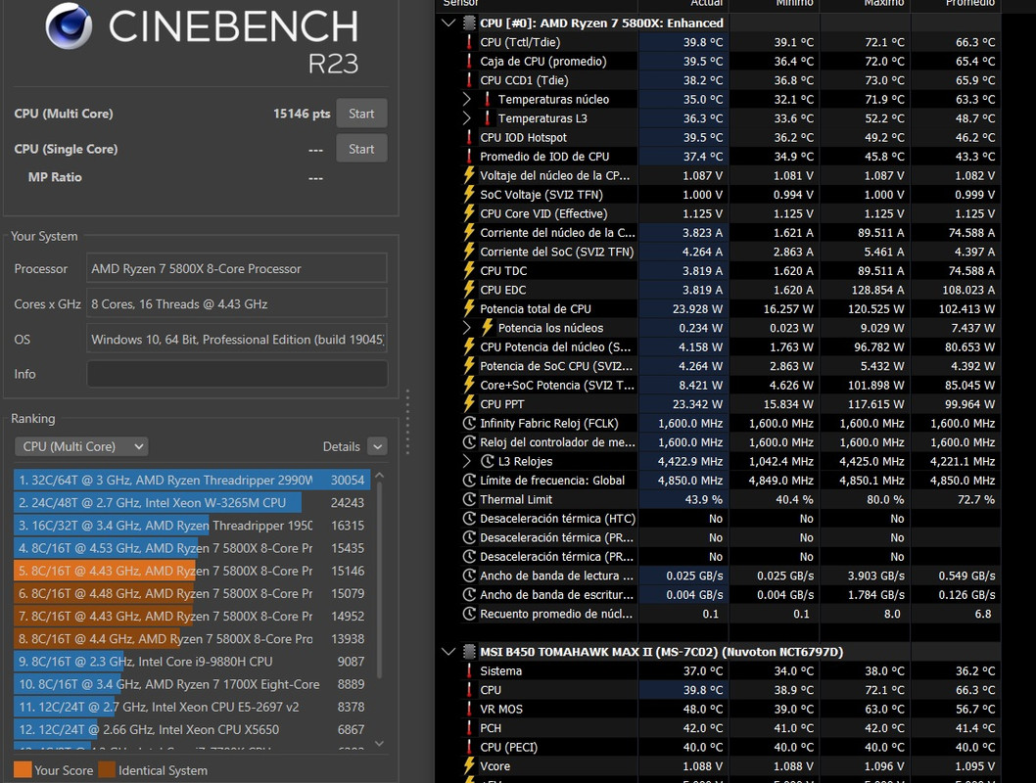Viewport: 1036px width, 783px height.
Task: Click the ranking list down arrow
Action: pos(379,744)
